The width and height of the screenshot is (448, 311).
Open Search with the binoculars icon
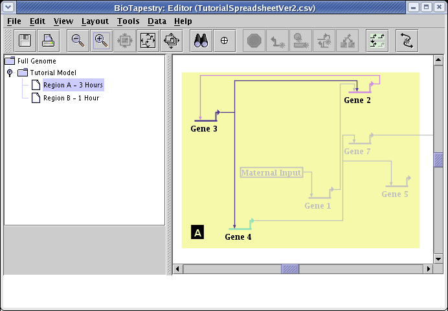tap(201, 41)
